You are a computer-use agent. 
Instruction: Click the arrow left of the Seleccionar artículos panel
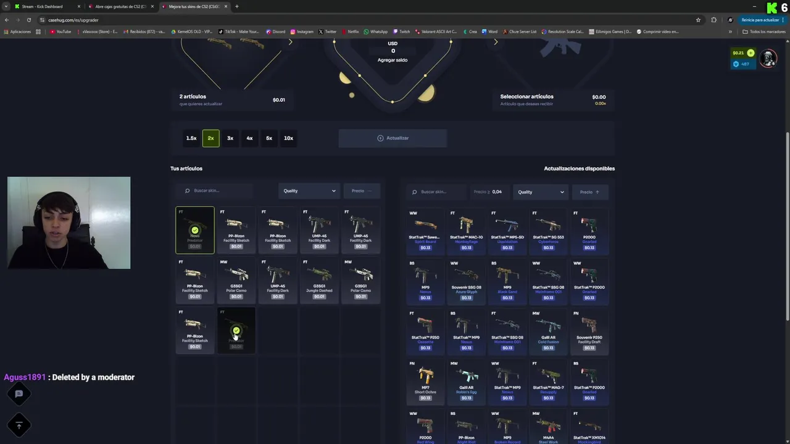coord(496,42)
